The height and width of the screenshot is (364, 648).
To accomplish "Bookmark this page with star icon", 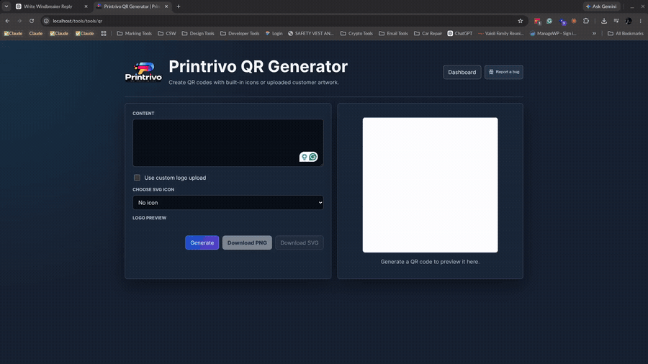I will pyautogui.click(x=521, y=21).
